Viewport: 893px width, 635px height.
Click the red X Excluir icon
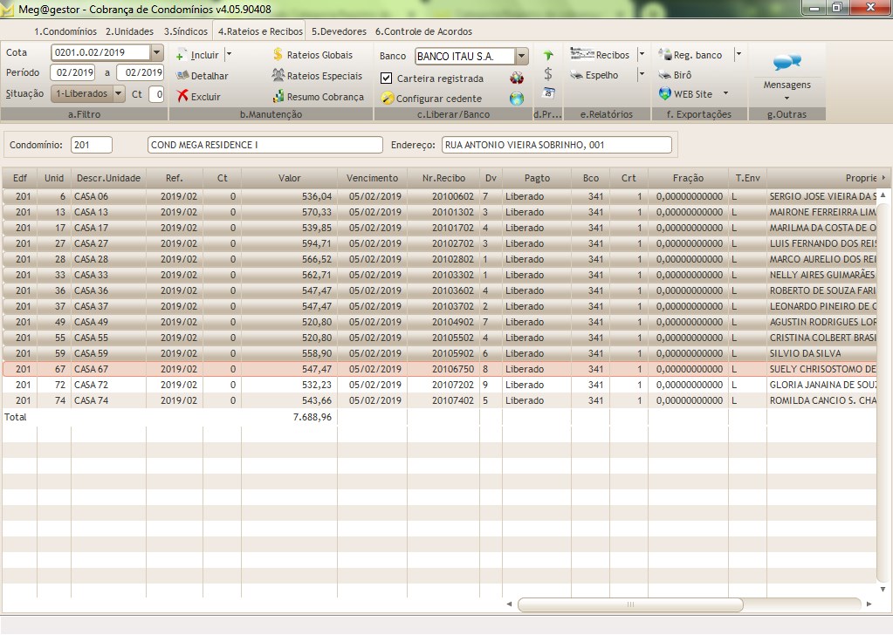182,97
